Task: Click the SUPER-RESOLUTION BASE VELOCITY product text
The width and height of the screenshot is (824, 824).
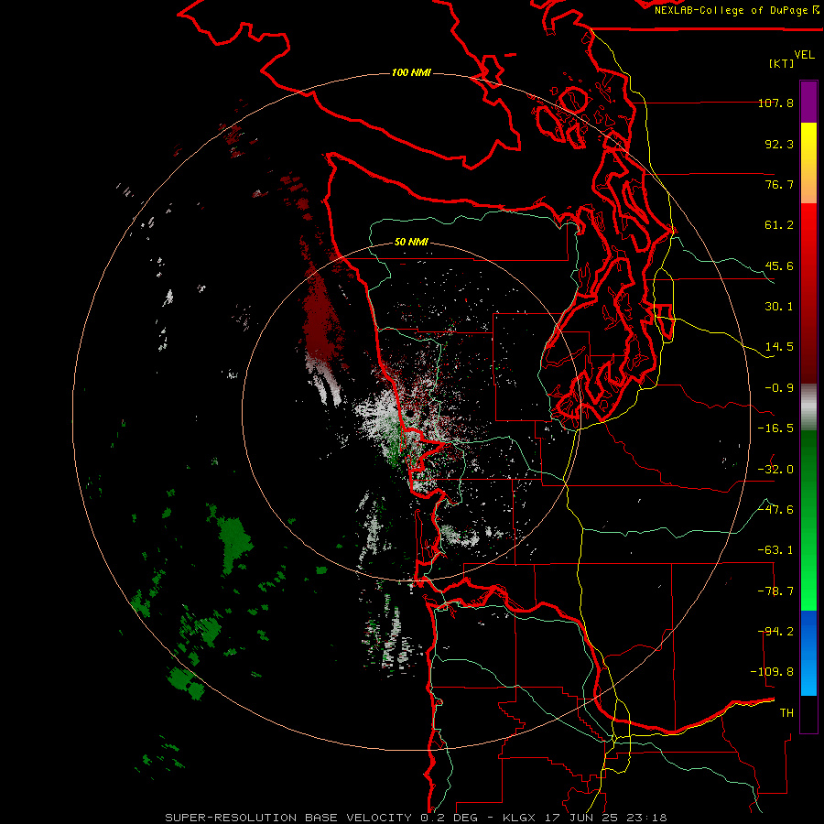Action: [x=288, y=818]
